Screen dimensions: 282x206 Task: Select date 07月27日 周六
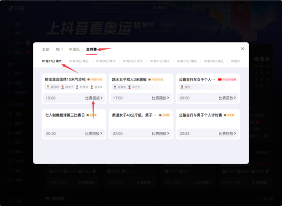[x=52, y=61]
